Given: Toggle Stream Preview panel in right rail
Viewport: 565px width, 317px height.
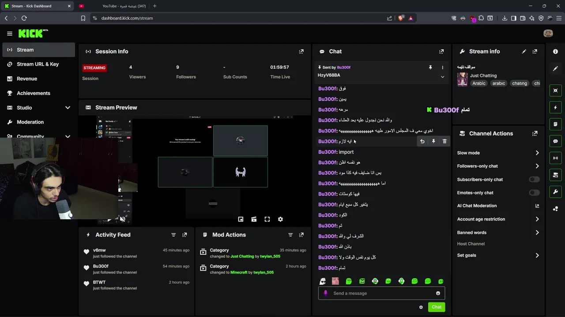Looking at the screenshot, I should point(555,91).
